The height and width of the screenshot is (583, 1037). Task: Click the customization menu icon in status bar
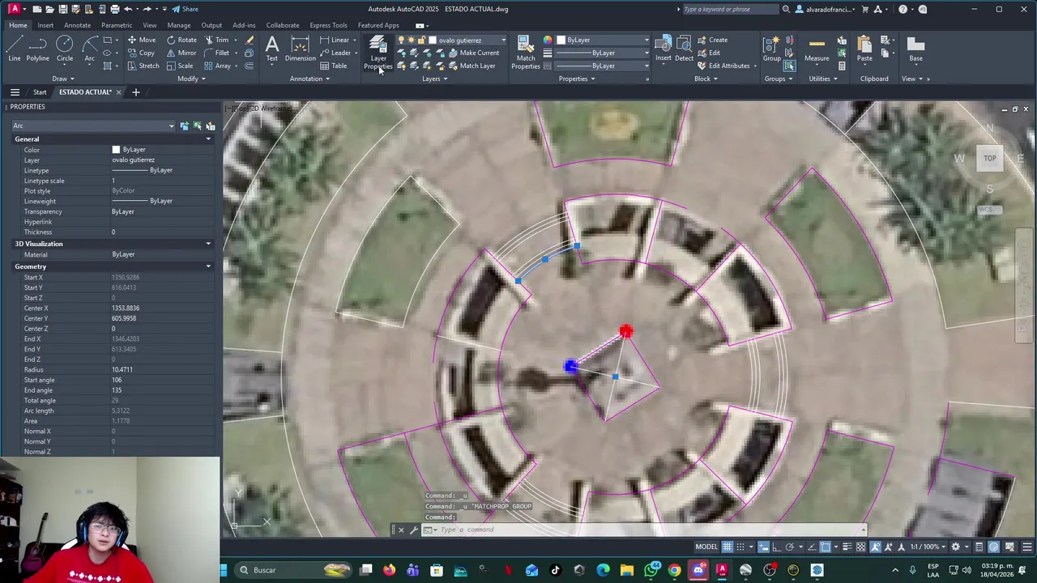1027,547
